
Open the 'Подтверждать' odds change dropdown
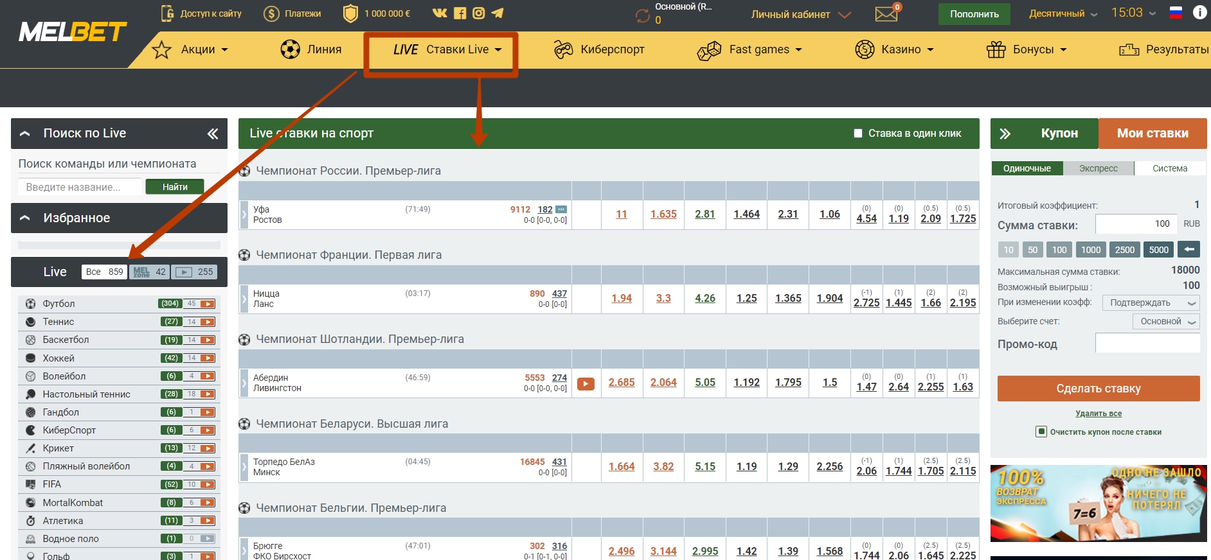point(1151,302)
